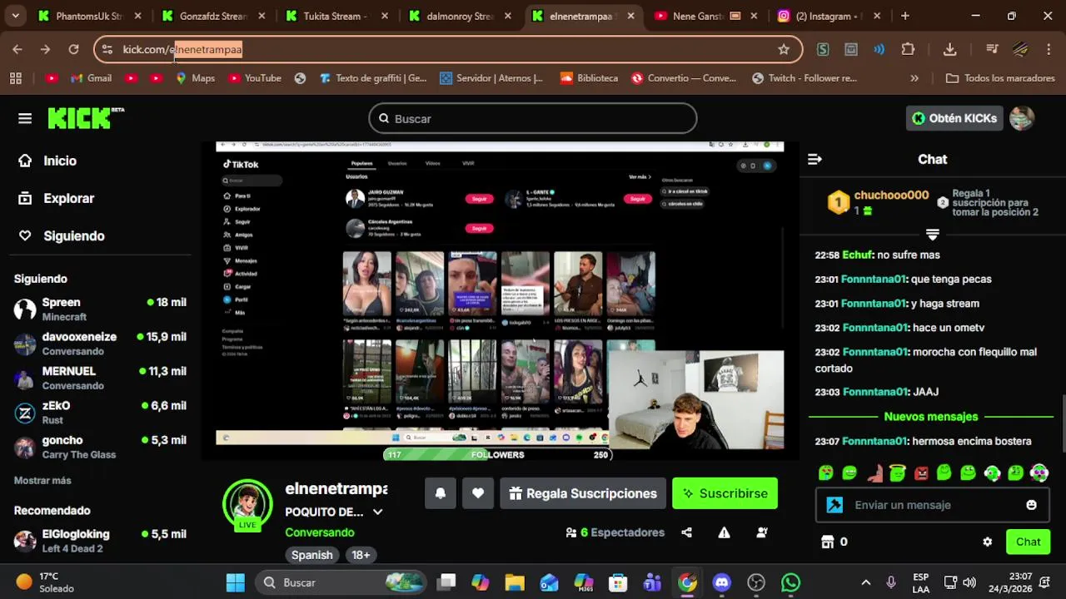Open a new browser tab
Screen dimensions: 1066x599
tap(904, 16)
